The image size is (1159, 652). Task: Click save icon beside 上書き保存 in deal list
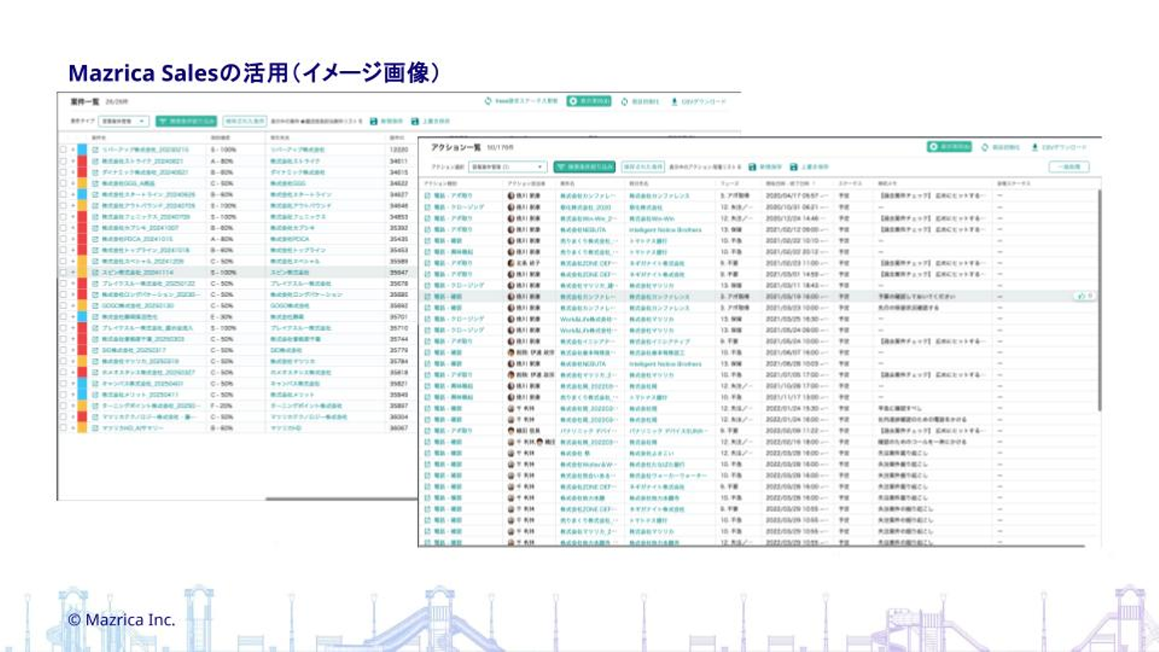[x=415, y=122]
